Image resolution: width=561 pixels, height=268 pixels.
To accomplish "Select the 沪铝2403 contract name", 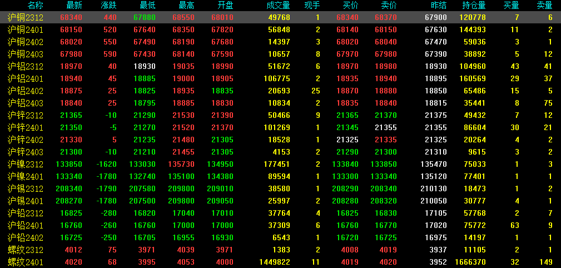I will pyautogui.click(x=26, y=103).
